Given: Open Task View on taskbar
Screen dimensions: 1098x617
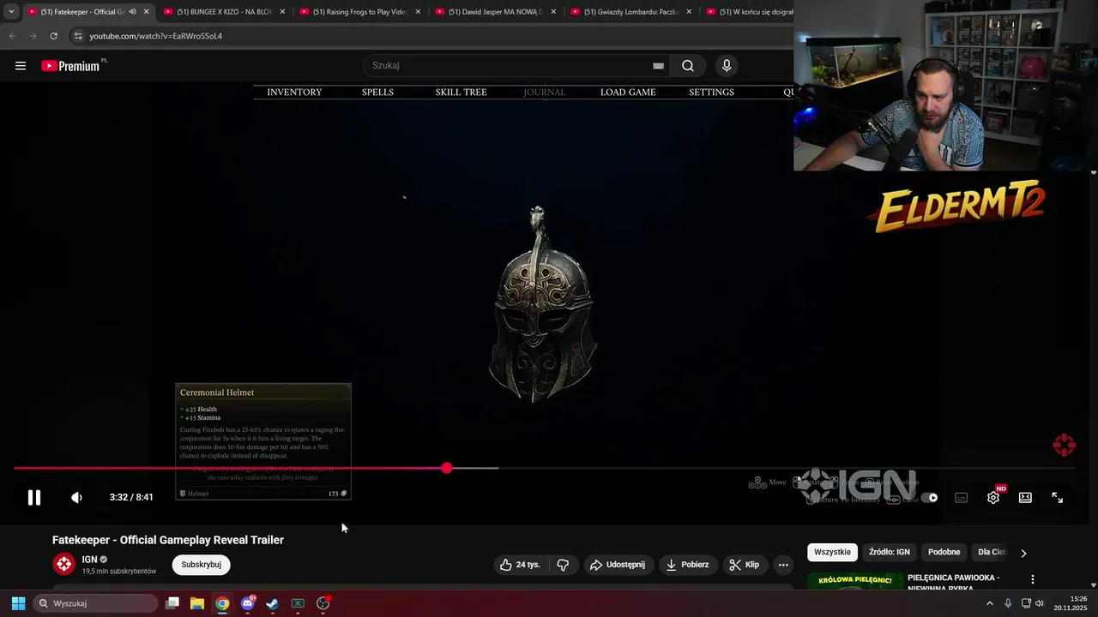Looking at the screenshot, I should click(172, 603).
